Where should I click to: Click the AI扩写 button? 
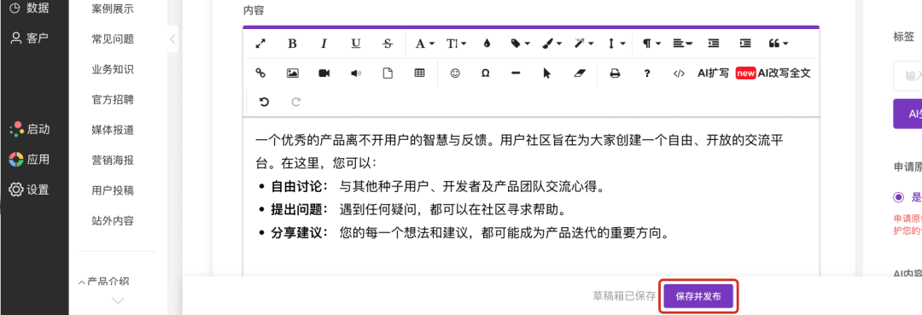(x=713, y=73)
